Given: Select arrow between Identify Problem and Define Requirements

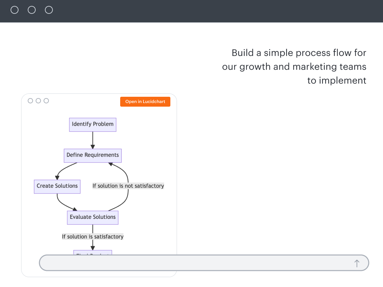Looking at the screenshot, I should [93, 140].
